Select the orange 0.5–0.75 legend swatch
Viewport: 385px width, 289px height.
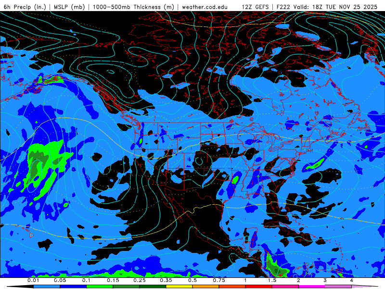tap(206, 287)
